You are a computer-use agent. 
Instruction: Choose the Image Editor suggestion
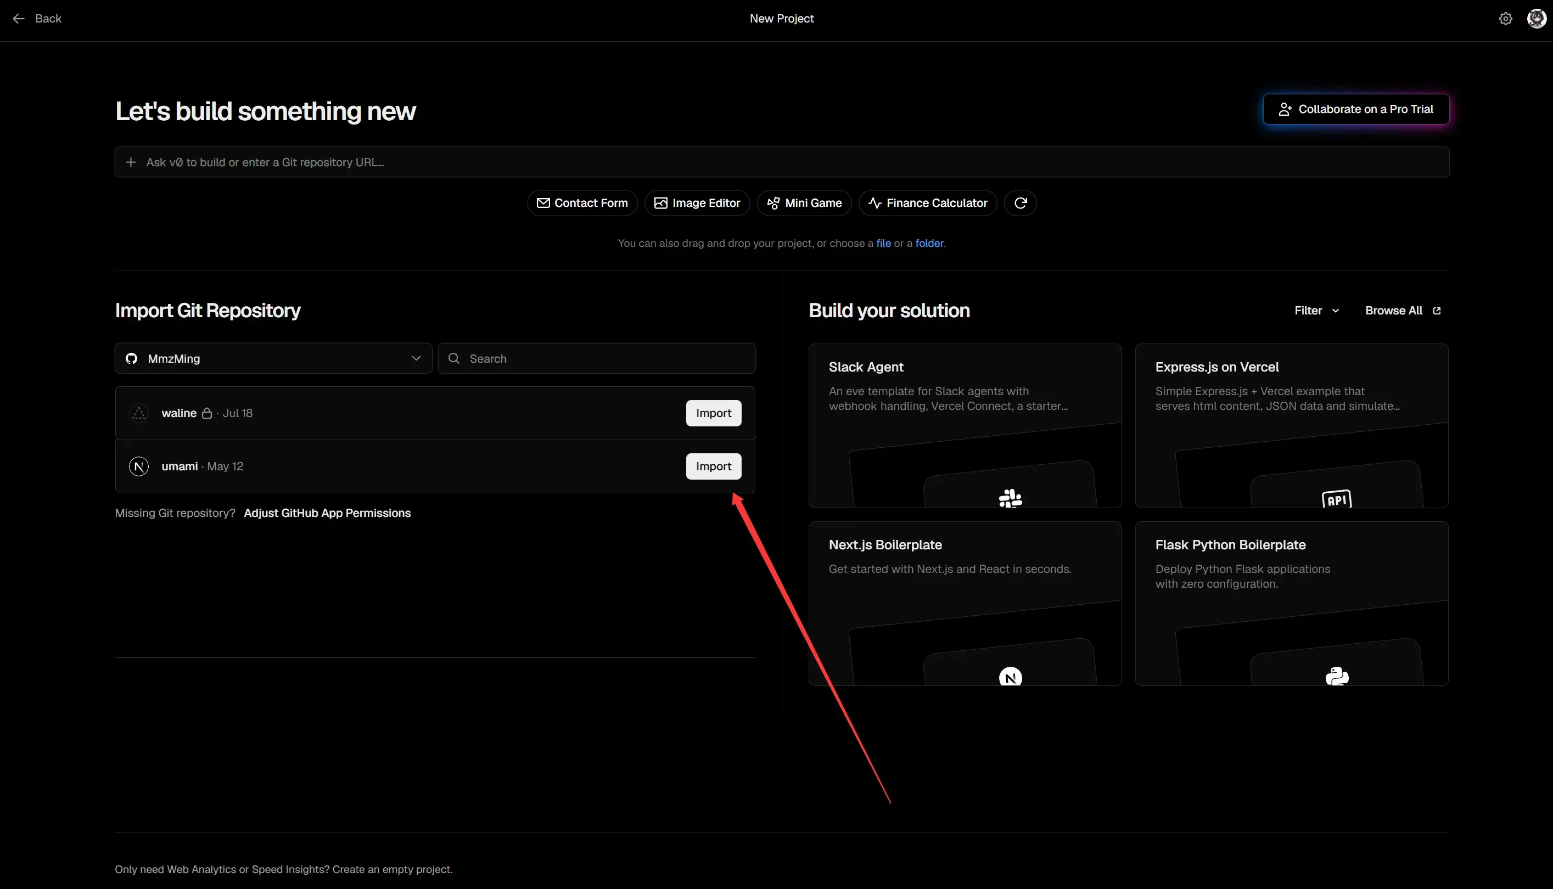click(697, 204)
